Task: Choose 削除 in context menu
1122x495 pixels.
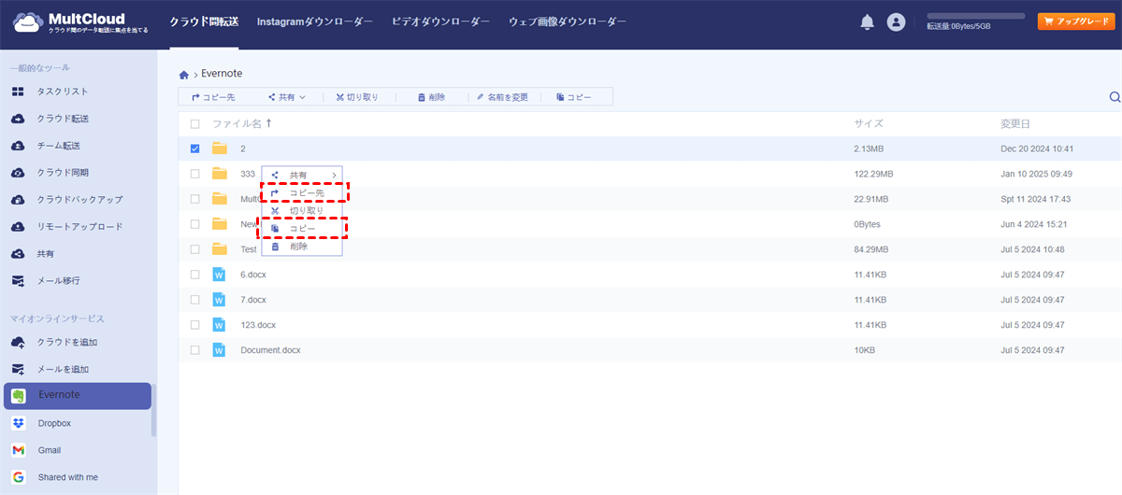Action: (x=302, y=247)
